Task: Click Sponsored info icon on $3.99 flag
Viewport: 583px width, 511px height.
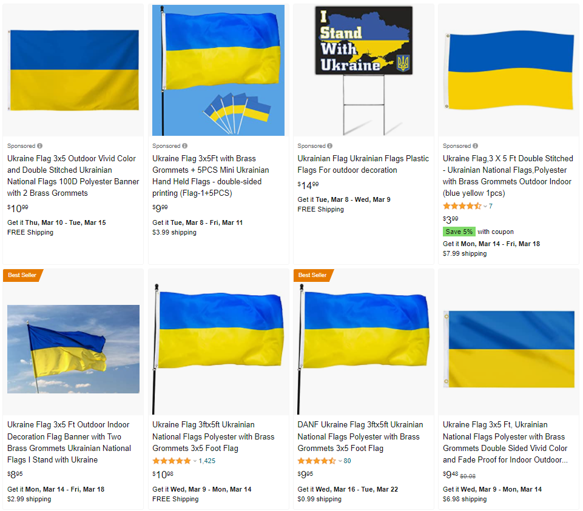Action: tap(475, 146)
